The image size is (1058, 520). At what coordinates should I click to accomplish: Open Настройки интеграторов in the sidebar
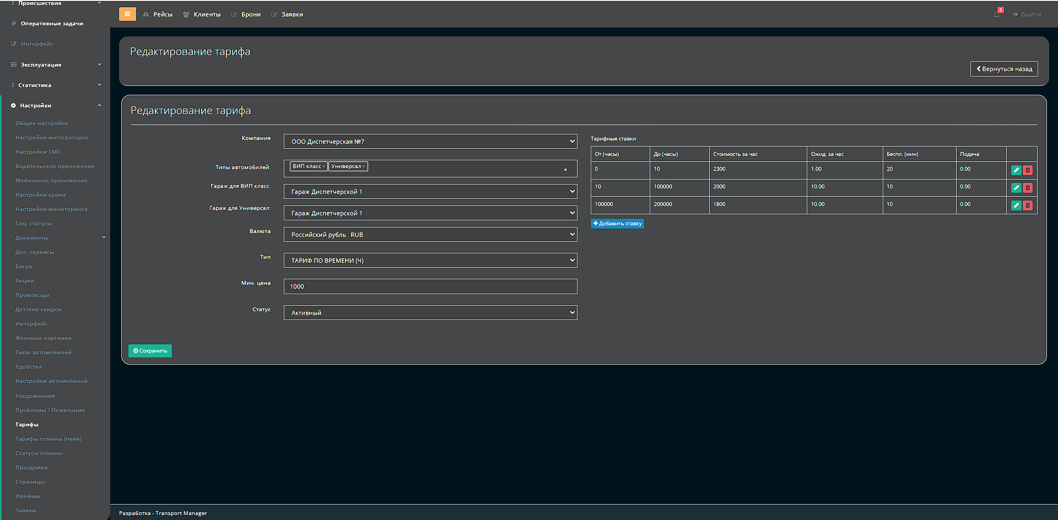(52, 138)
